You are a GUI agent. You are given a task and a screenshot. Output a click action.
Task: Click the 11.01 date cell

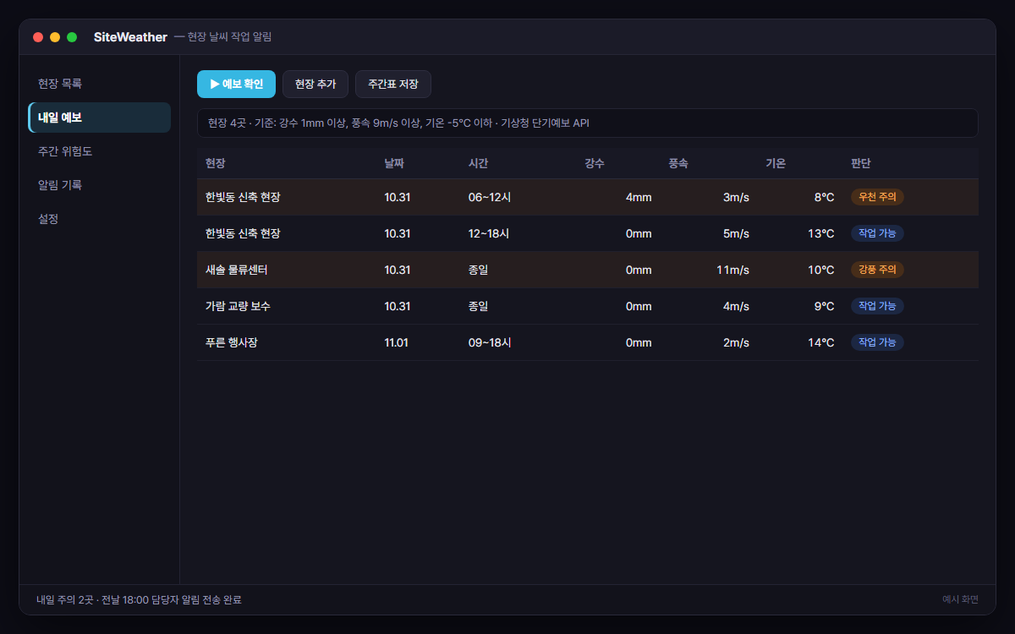tap(397, 342)
